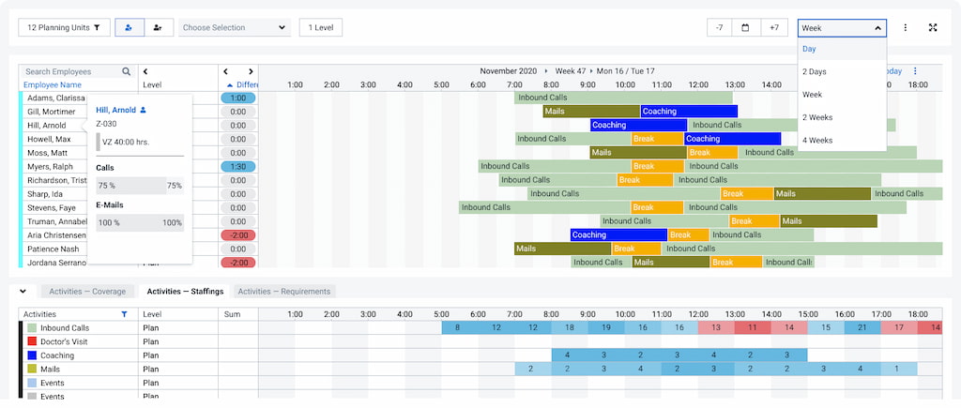Sort by Employee Name column header
Viewport: 961px width, 408px height.
tap(53, 85)
